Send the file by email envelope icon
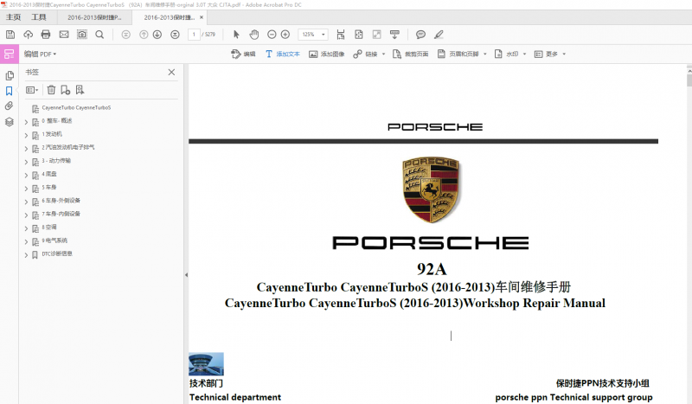Viewport: 692px width, 404px height. click(64, 35)
